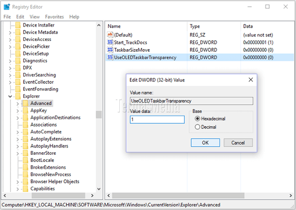The image size is (296, 210).
Task: Cancel the Edit DWORD dialog
Action: click(x=238, y=142)
